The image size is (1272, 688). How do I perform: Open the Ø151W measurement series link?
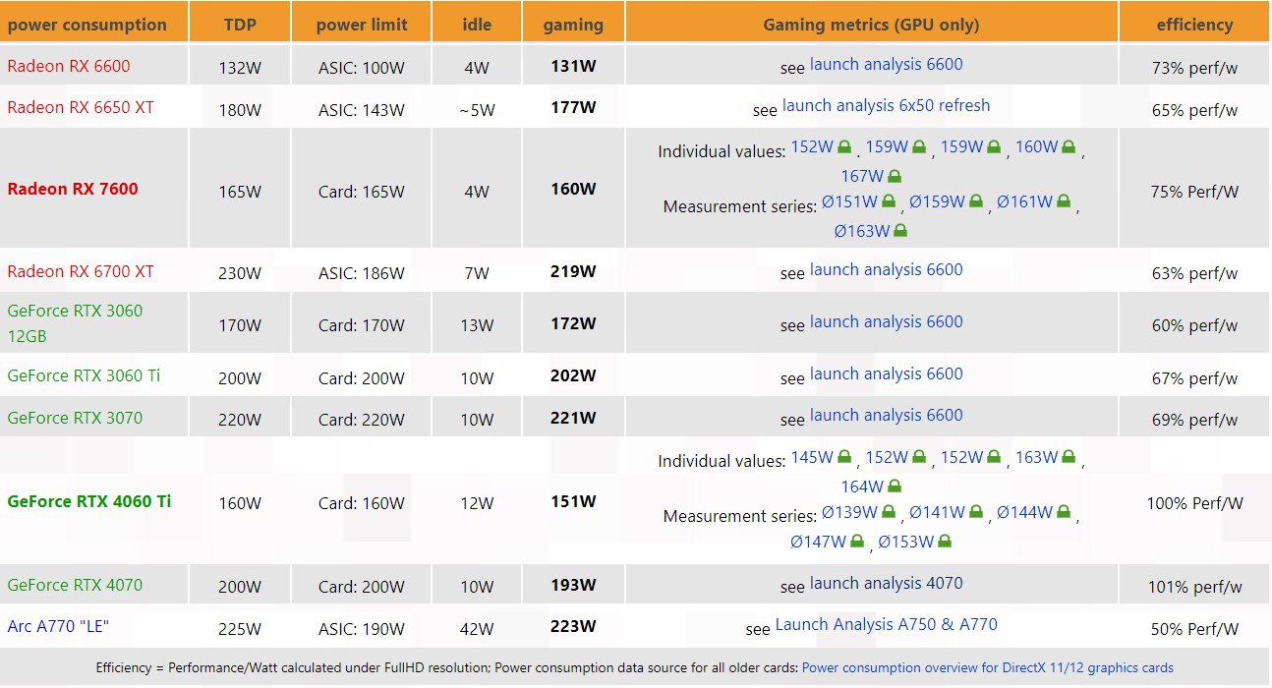pyautogui.click(x=849, y=202)
